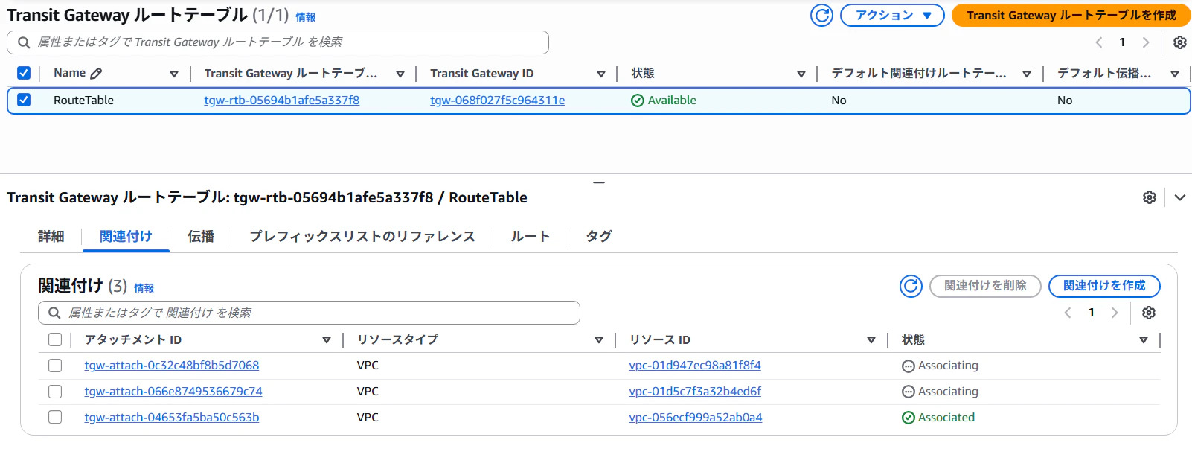Screen dimensions: 1192x472
Task: Switch to the 伝播 tab
Action: (x=201, y=236)
